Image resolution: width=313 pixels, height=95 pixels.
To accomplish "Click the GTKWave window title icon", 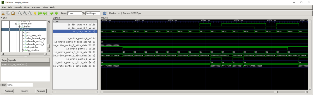I will point(3,3).
